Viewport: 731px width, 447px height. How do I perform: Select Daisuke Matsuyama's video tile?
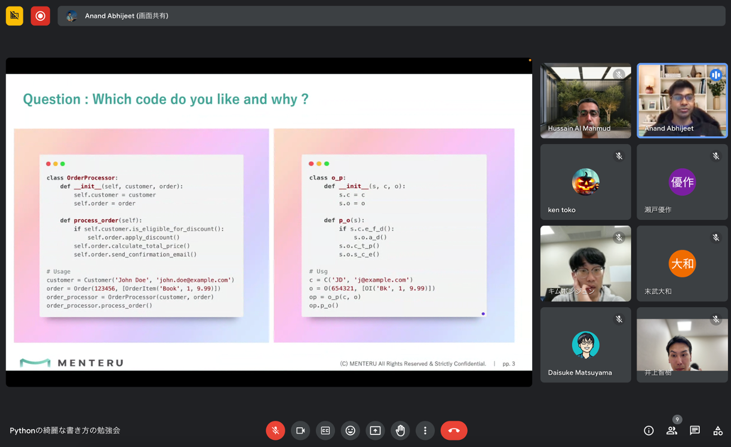tap(585, 345)
